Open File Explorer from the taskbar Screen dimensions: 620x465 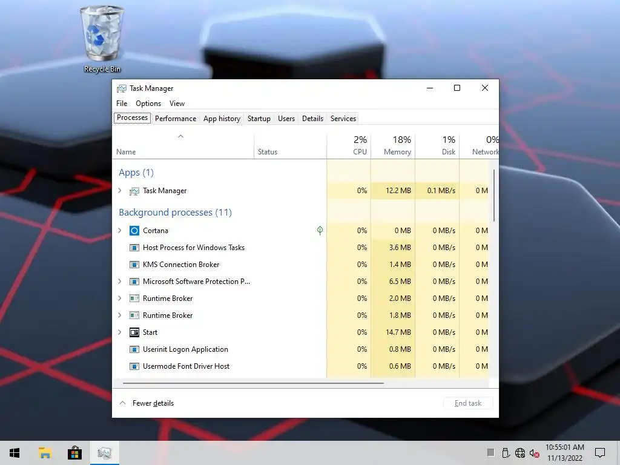click(45, 453)
